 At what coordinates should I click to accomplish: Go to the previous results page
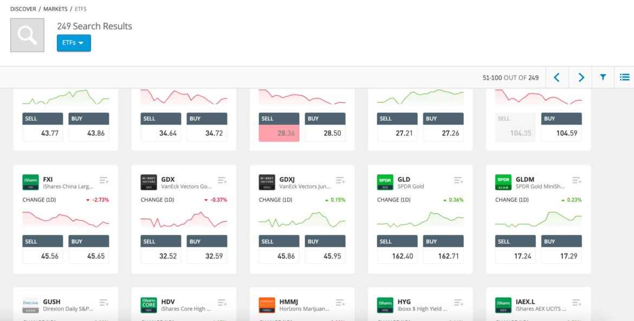point(557,77)
